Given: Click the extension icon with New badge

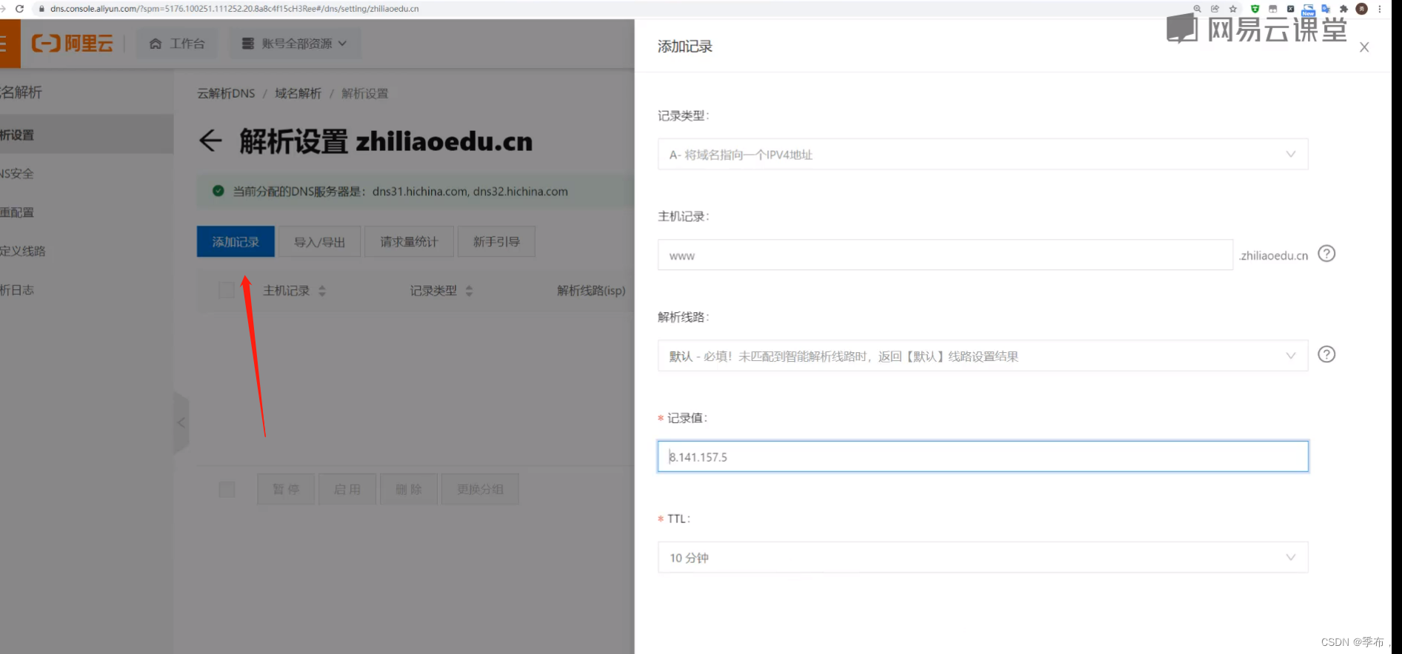Looking at the screenshot, I should click(1309, 10).
